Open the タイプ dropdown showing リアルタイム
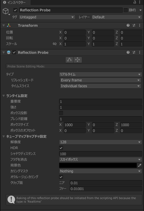144x211 pixels. (x=101, y=74)
